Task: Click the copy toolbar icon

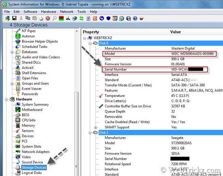Action: click(28, 18)
